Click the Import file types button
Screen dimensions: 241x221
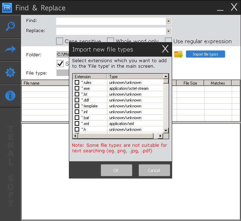(x=206, y=54)
